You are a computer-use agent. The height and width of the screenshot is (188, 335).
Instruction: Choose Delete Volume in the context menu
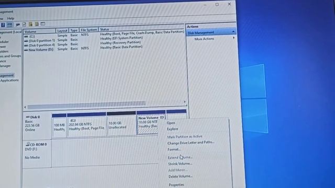click(180, 177)
